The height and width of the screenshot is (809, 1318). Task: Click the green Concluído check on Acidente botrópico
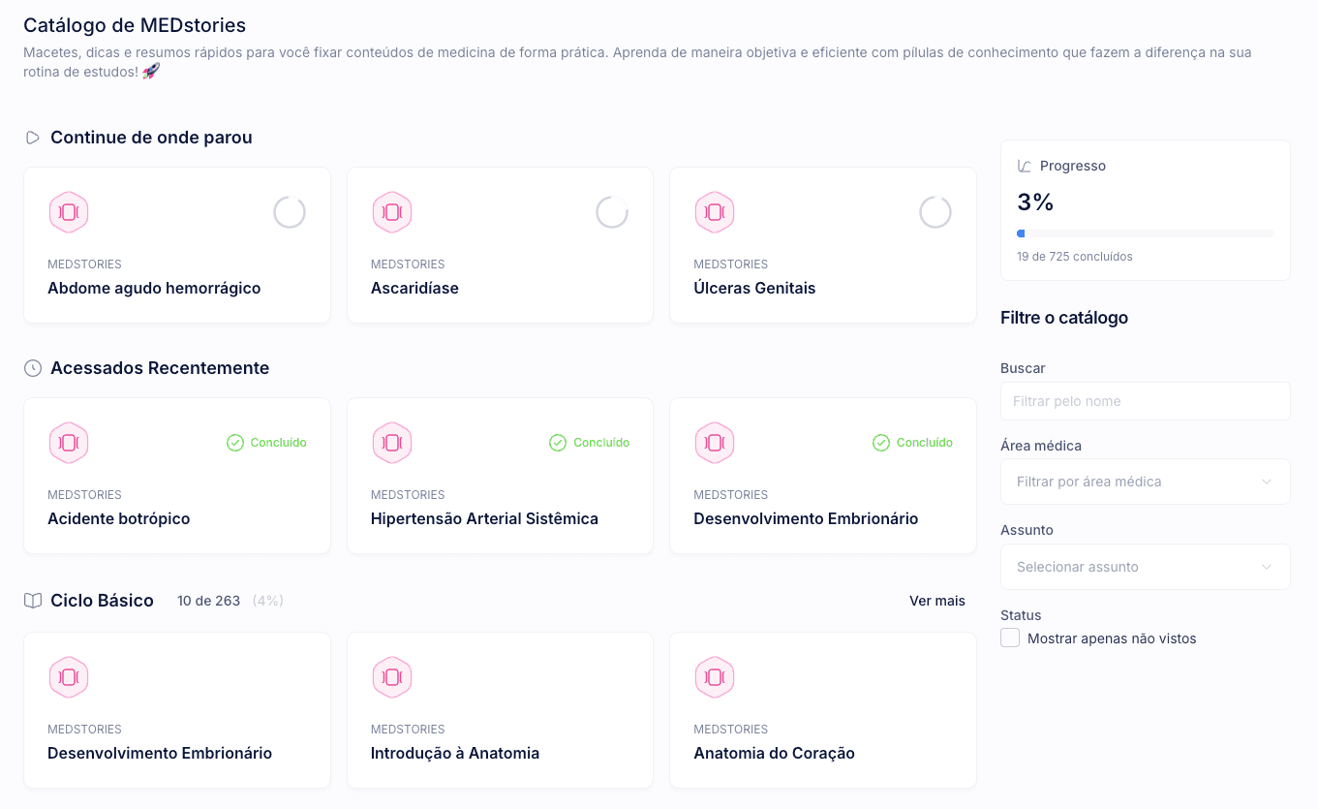tap(235, 442)
